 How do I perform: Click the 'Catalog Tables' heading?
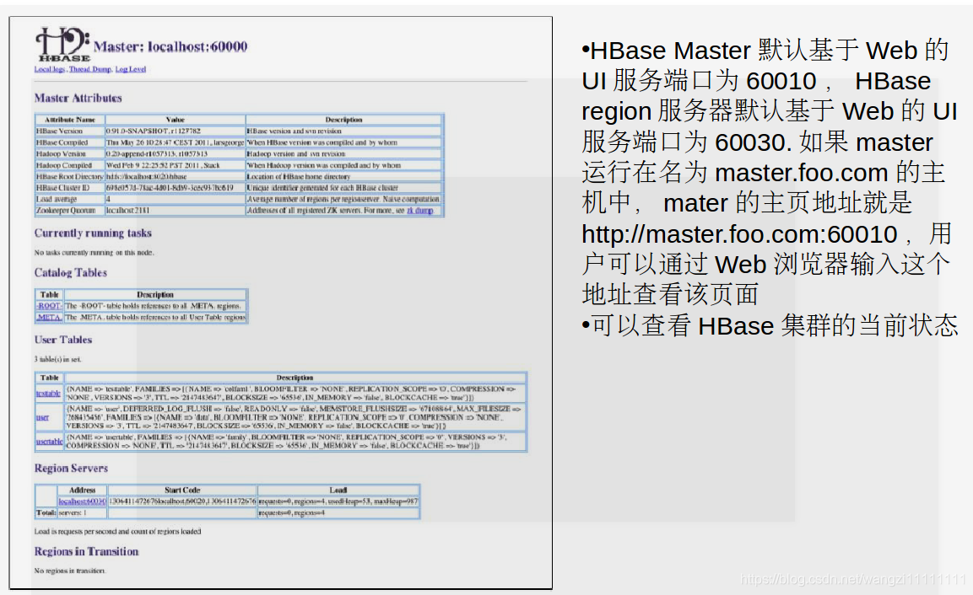point(71,273)
